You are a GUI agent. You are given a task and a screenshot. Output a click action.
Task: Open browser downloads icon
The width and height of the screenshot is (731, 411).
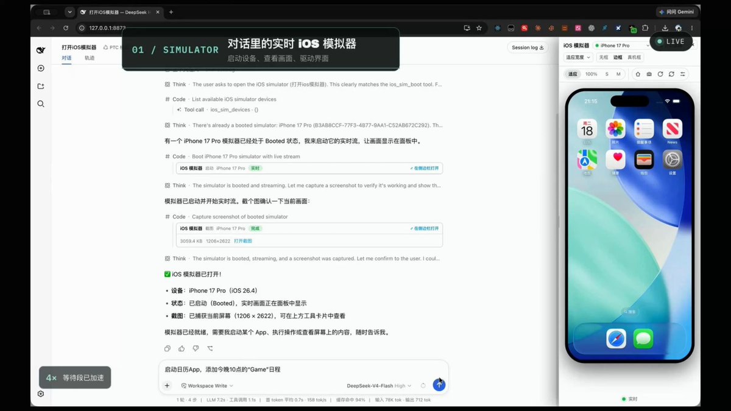[x=665, y=28]
